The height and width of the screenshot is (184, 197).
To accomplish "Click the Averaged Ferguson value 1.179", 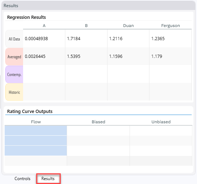I will (x=157, y=56).
